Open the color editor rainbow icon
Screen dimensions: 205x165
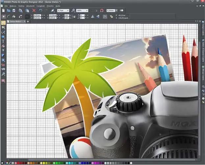[x=7, y=163]
